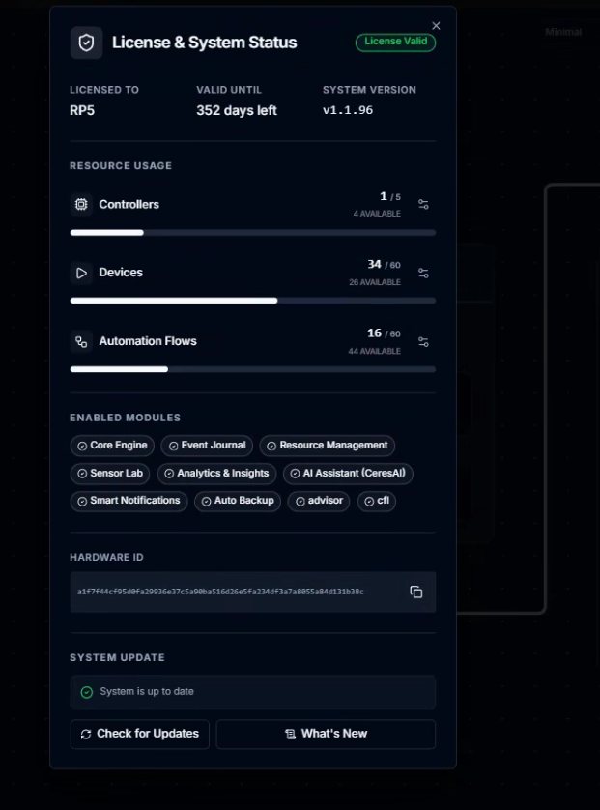Click the shield icon beside License & System Status
Viewport: 600px width, 810px height.
pyautogui.click(x=86, y=43)
